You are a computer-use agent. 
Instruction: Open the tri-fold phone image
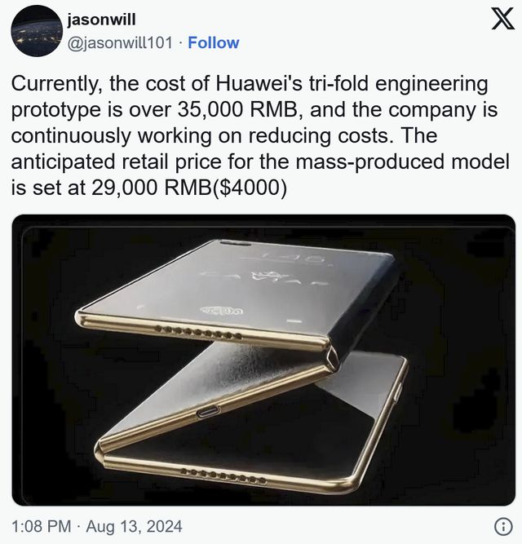[x=263, y=360]
